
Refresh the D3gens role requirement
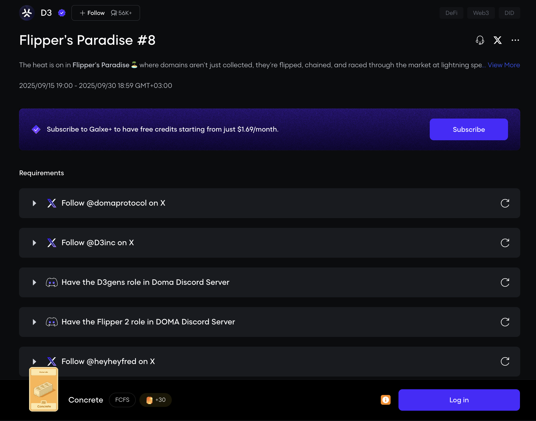click(505, 282)
